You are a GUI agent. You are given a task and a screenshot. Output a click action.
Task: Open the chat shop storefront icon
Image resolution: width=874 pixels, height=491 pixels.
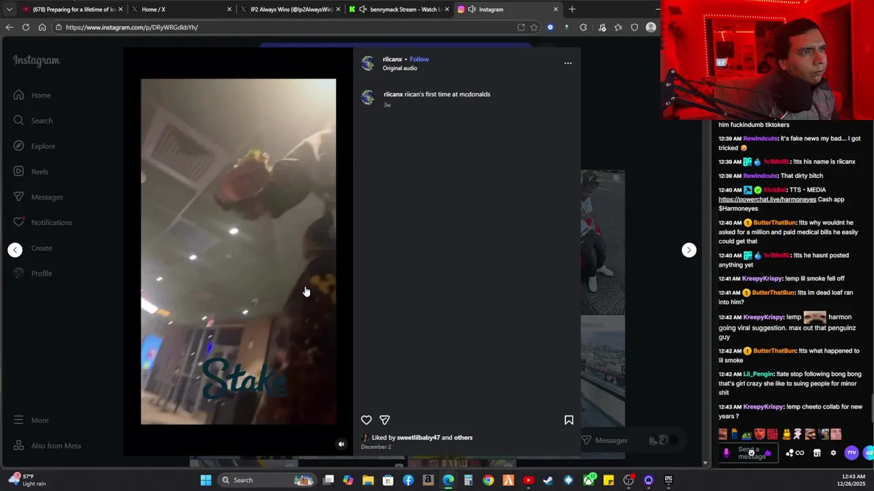[x=817, y=453]
